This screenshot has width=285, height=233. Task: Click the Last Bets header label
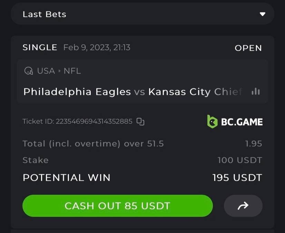[44, 14]
